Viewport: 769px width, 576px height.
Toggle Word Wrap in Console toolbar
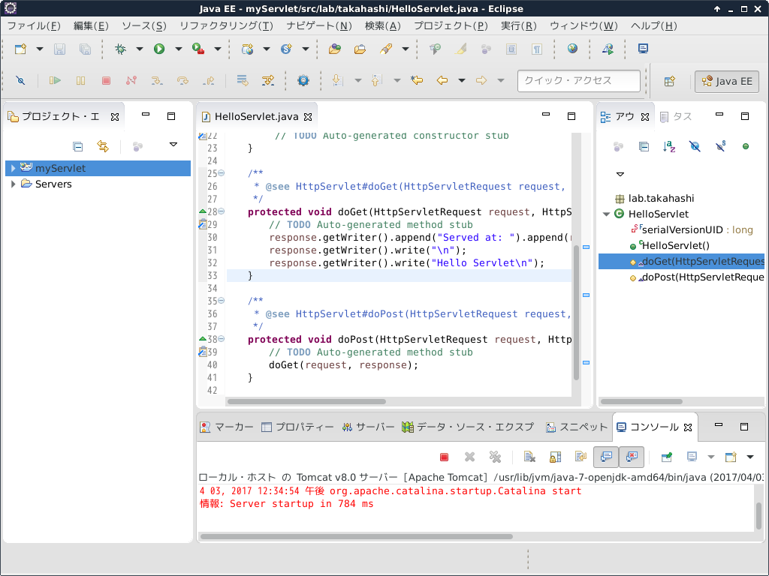pyautogui.click(x=581, y=457)
